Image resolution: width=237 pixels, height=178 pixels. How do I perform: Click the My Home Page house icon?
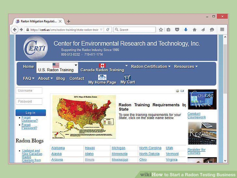click(x=102, y=77)
